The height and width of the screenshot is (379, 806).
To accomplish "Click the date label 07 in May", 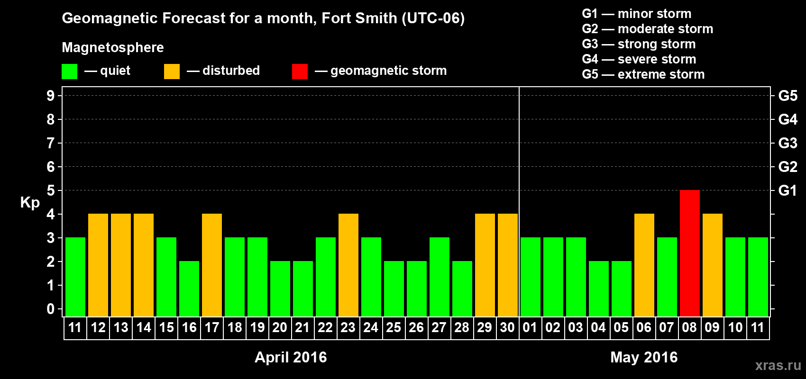I will click(667, 328).
